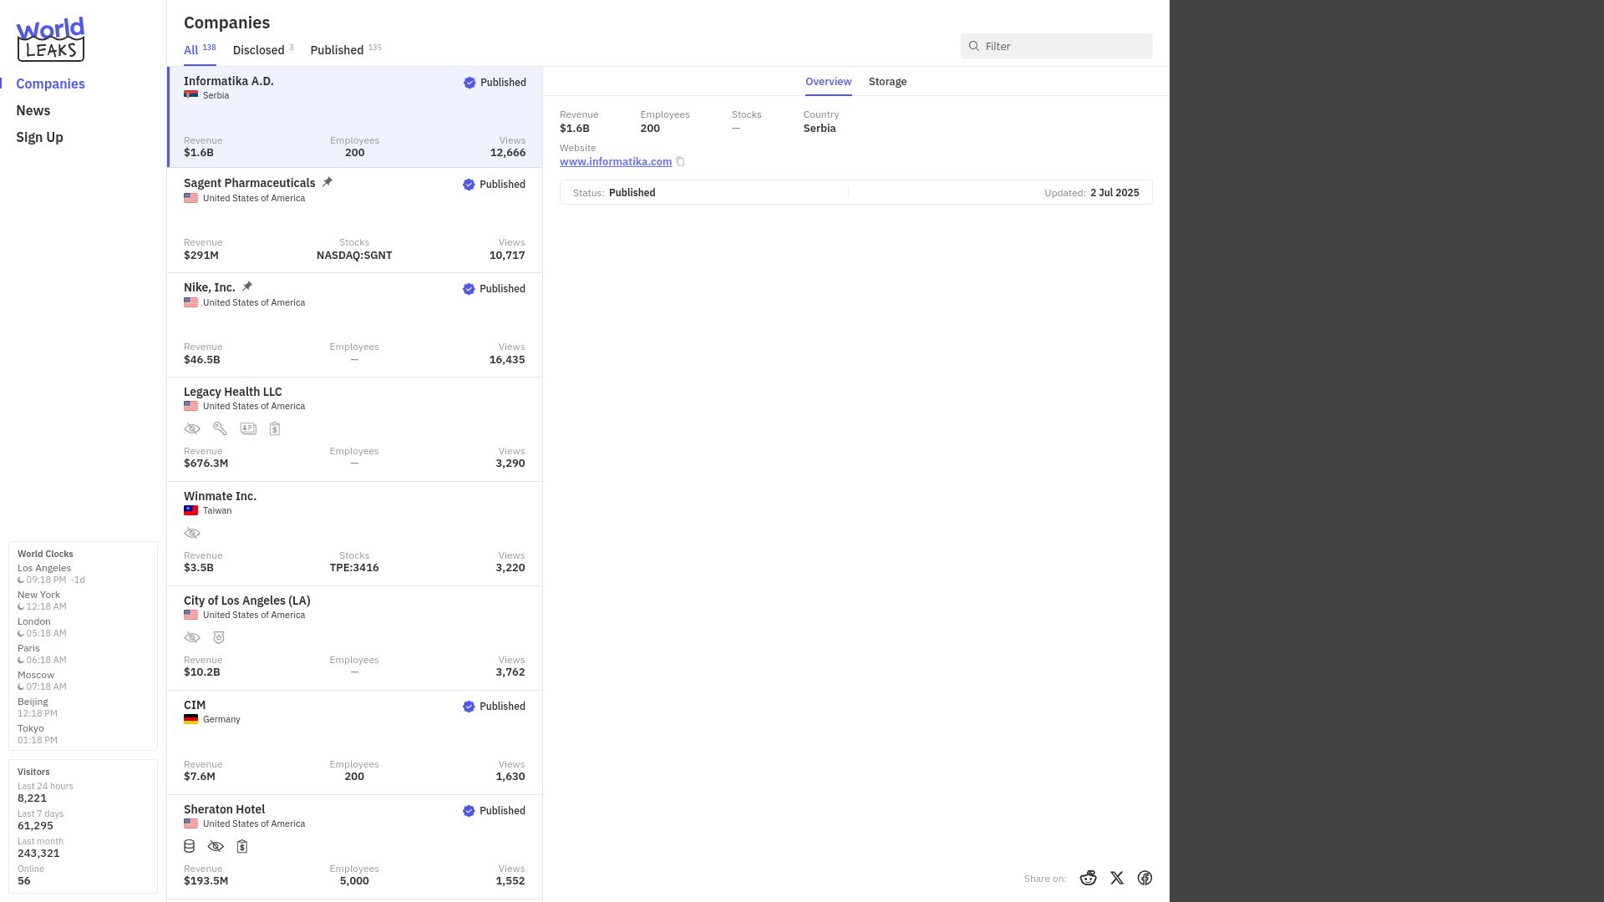
Task: Click the Country value Serbia in Overview
Action: 820,129
